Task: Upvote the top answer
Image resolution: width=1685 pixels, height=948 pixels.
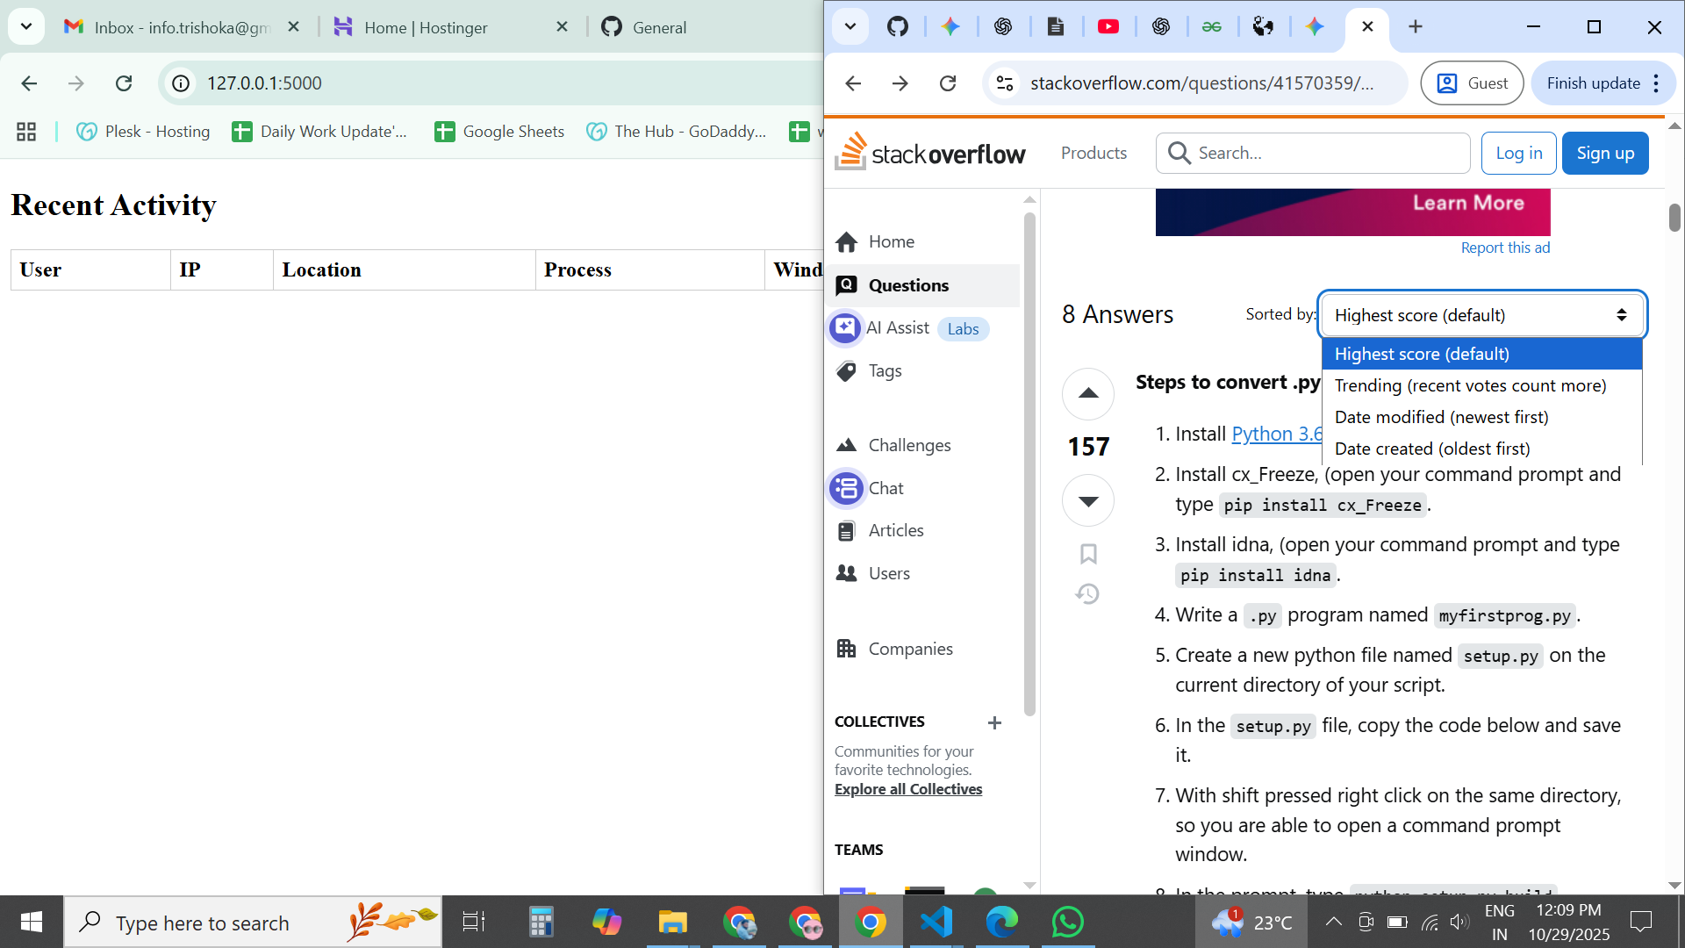Action: [x=1087, y=393]
